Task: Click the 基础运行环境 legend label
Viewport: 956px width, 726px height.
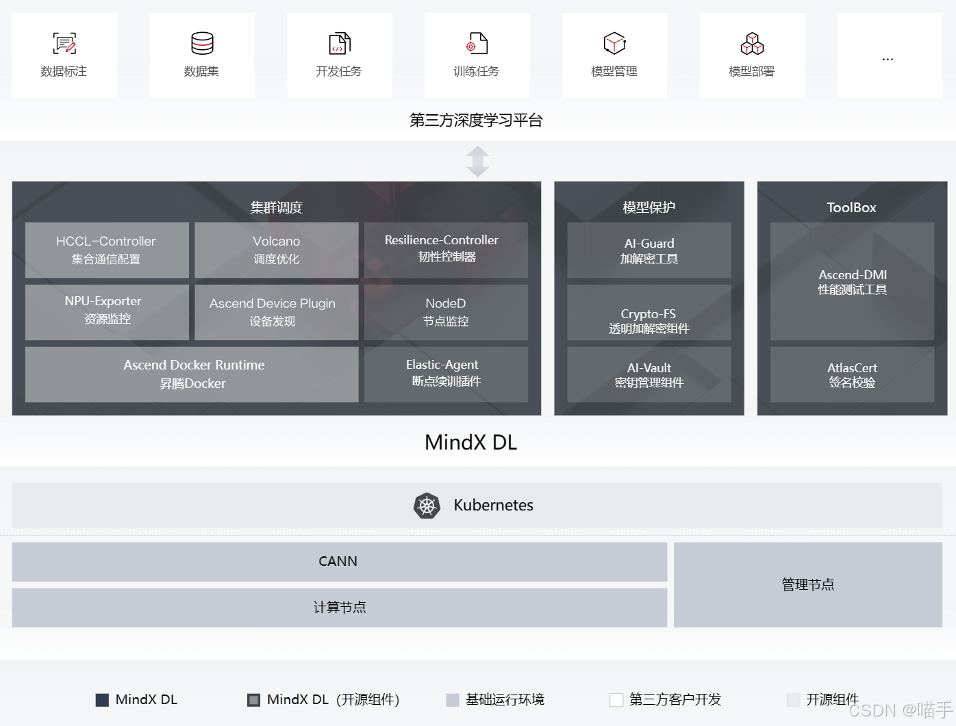Action: point(505,700)
